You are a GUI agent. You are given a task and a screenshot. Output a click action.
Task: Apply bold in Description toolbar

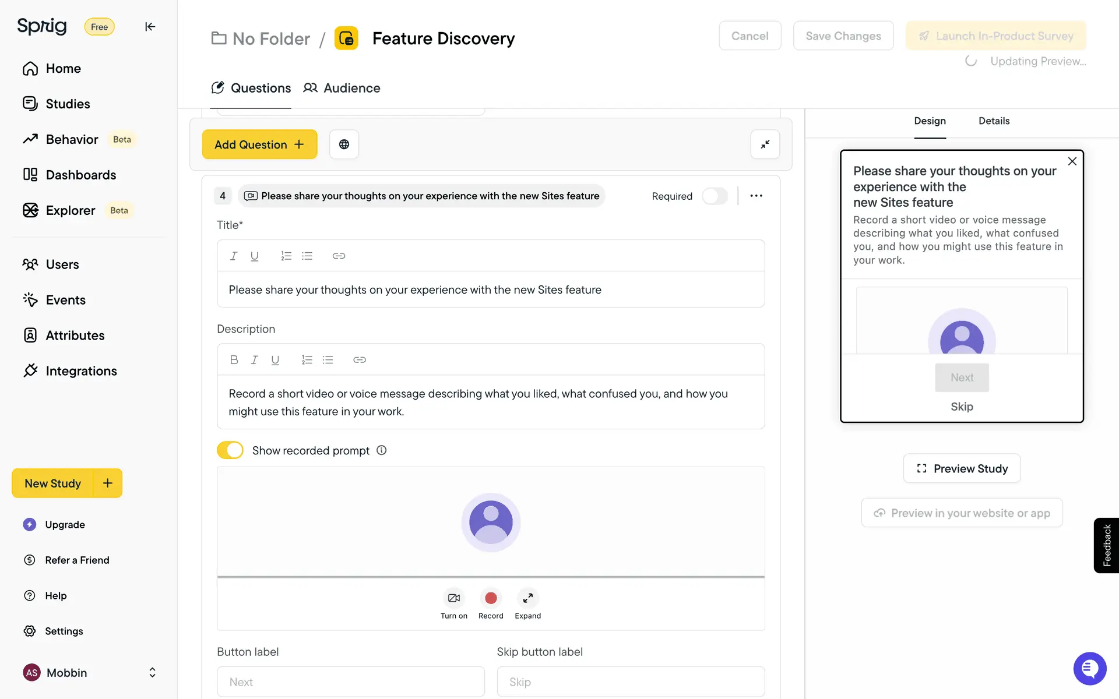[234, 360]
